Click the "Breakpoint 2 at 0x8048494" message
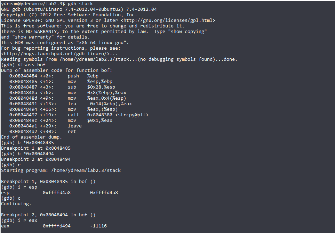 click(36, 159)
